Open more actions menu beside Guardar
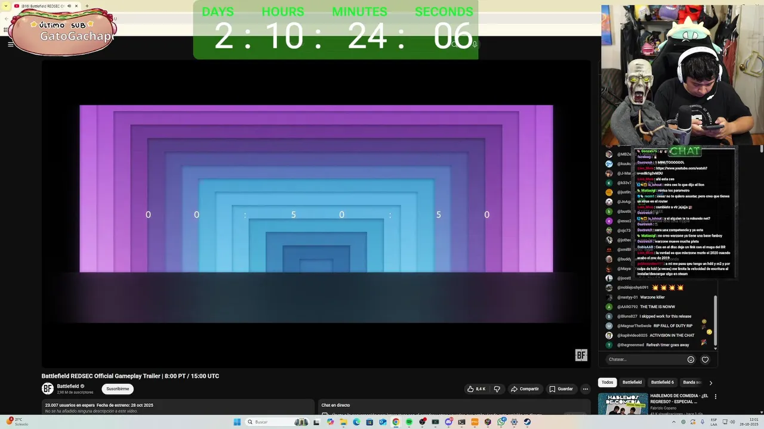 pos(586,389)
